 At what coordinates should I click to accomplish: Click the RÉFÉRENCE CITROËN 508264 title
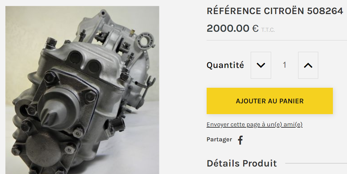click(275, 11)
